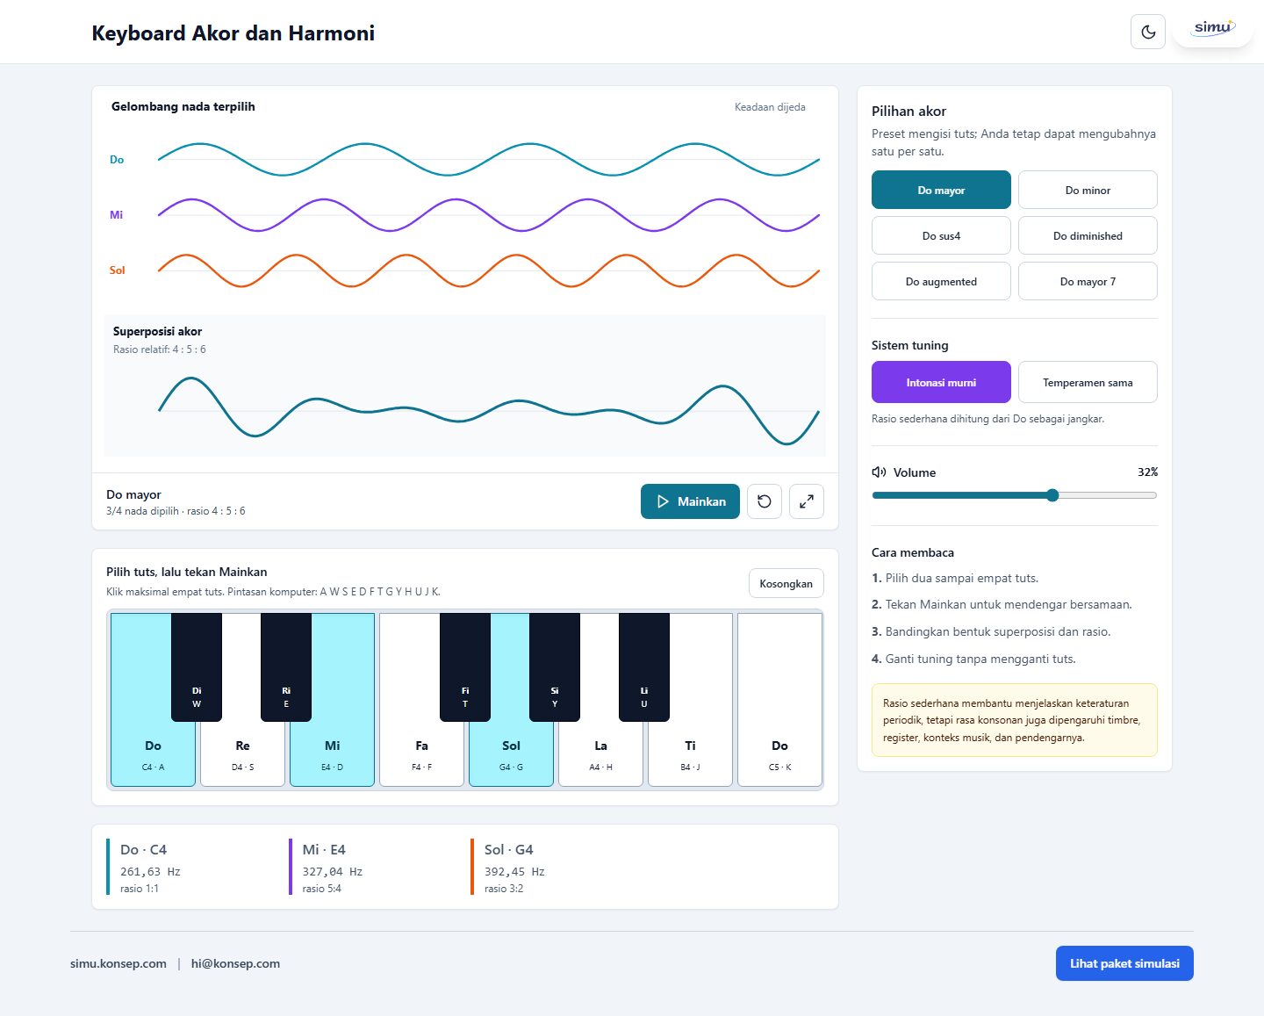The width and height of the screenshot is (1264, 1016).
Task: Open the Lihat paket simulasi button
Action: tap(1124, 963)
